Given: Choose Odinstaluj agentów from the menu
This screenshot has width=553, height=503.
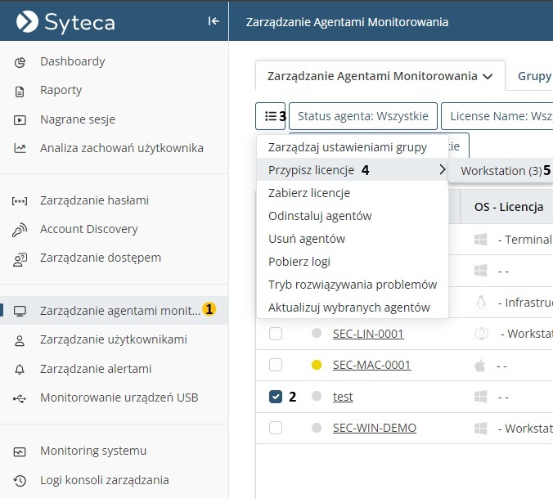Looking at the screenshot, I should coord(320,216).
